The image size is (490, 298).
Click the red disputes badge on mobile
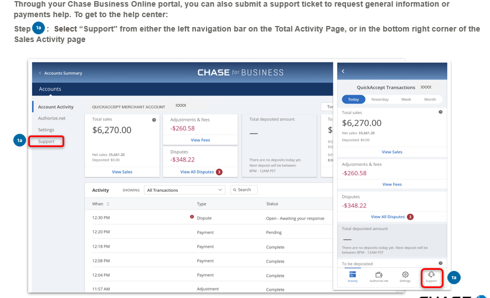pos(410,217)
